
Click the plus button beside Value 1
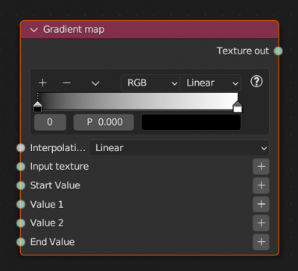coord(261,204)
